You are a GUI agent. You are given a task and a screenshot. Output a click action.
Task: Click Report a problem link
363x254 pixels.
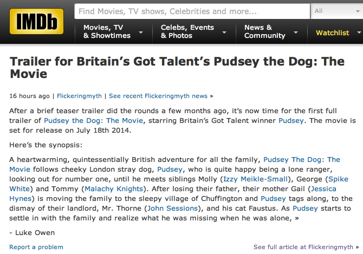(36, 247)
